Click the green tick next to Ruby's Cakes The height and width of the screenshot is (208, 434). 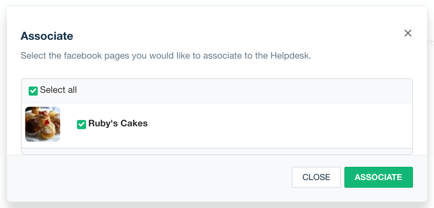tap(81, 124)
